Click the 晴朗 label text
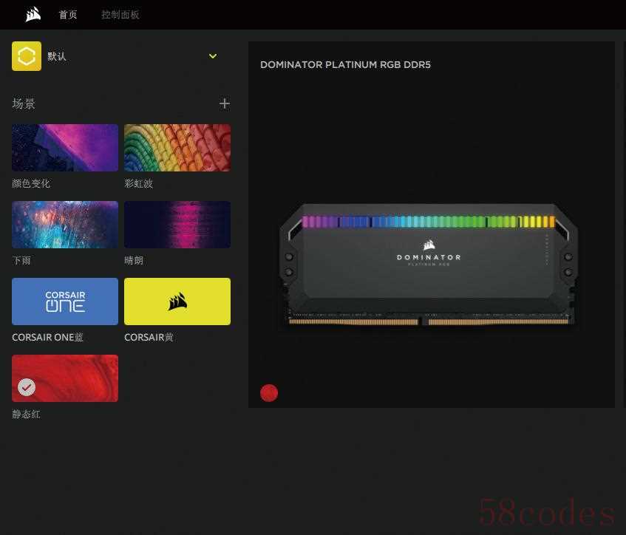The width and height of the screenshot is (626, 535). [x=134, y=261]
